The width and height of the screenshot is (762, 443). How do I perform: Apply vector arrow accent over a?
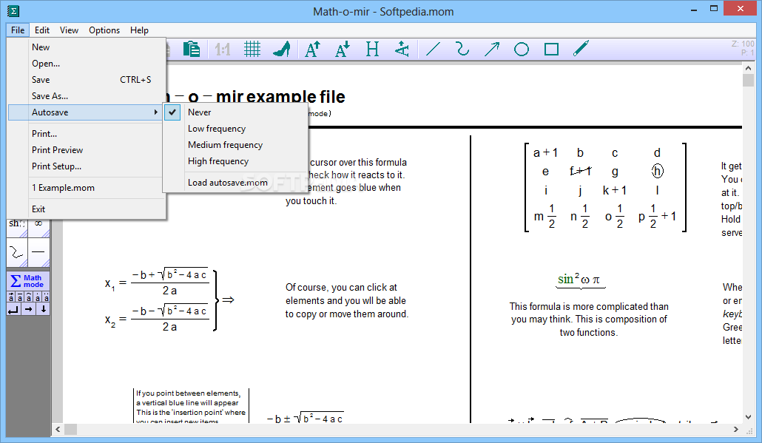coord(11,297)
